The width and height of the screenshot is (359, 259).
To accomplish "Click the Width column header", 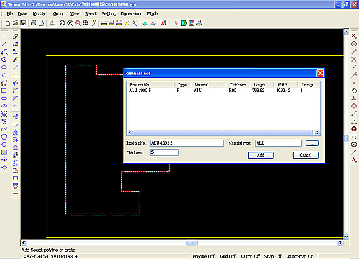I will click(x=285, y=85).
